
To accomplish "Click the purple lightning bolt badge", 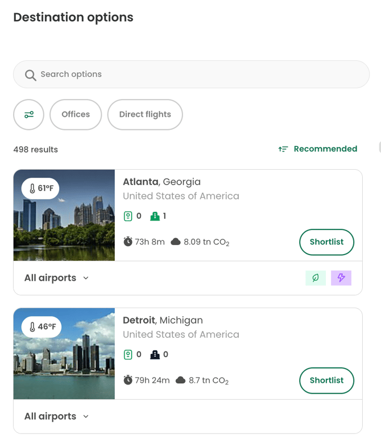I will [341, 278].
